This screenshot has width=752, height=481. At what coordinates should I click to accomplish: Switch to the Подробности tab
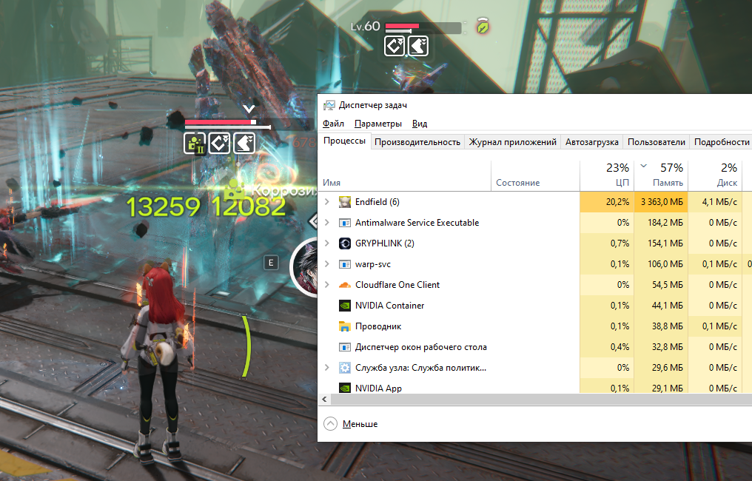pyautogui.click(x=722, y=142)
